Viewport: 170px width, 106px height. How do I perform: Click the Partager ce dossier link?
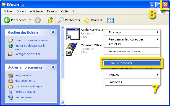(27, 54)
